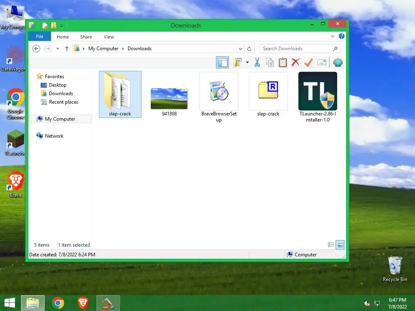Select Recent places in navigation pane
Screen dimensions: 415x311
click(63, 102)
